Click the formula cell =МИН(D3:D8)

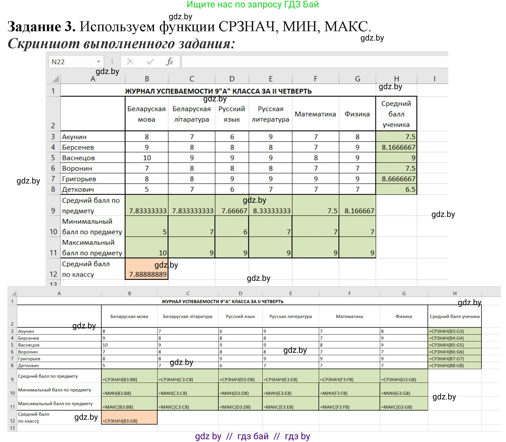(240, 390)
